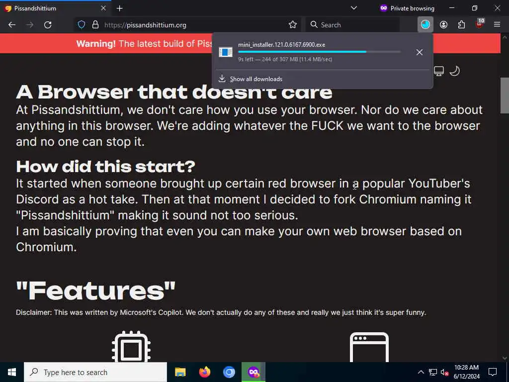Open tracking protection shield info
This screenshot has height=382, width=509.
click(82, 25)
